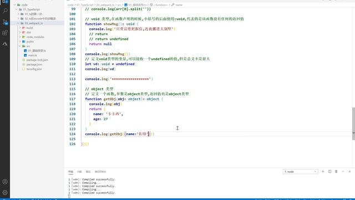Expand the 01_ts folder chevron
The image size is (355, 200).
(x=18, y=14)
